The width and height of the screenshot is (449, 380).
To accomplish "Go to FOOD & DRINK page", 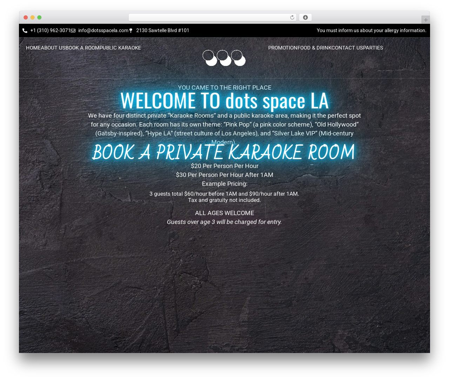I will coord(314,48).
